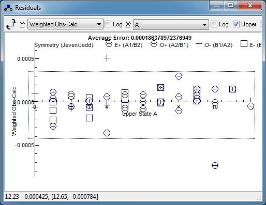The image size is (266, 205).
Task: Open the X axis variable dropdown showing A
Action: pyautogui.click(x=171, y=25)
